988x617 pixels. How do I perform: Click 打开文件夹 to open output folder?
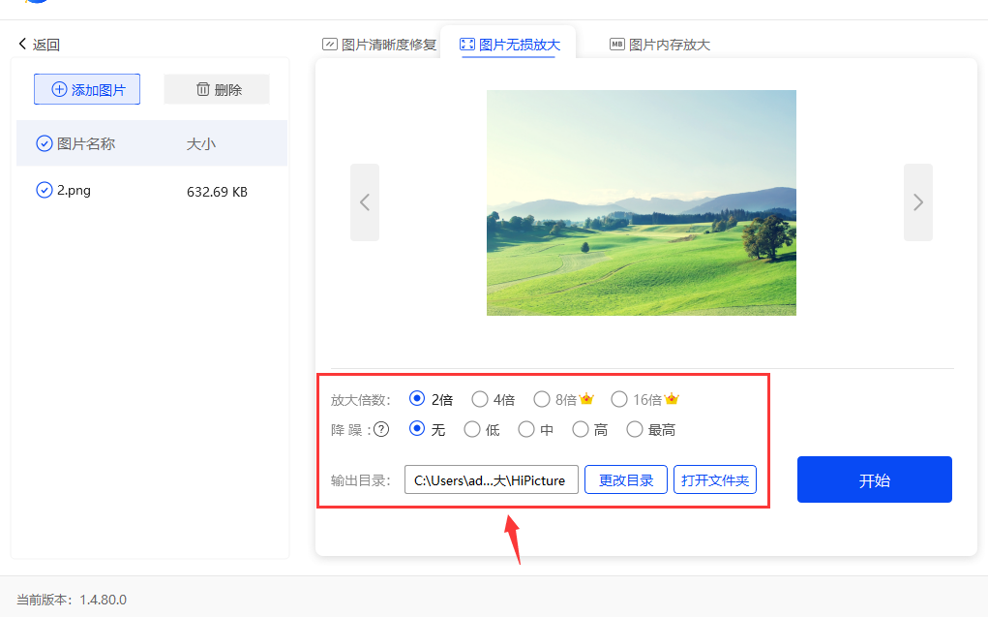point(714,478)
